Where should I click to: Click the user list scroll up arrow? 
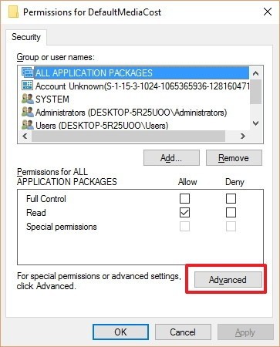point(255,73)
